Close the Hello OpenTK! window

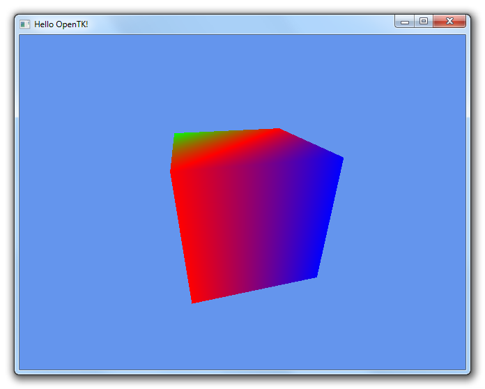point(449,22)
